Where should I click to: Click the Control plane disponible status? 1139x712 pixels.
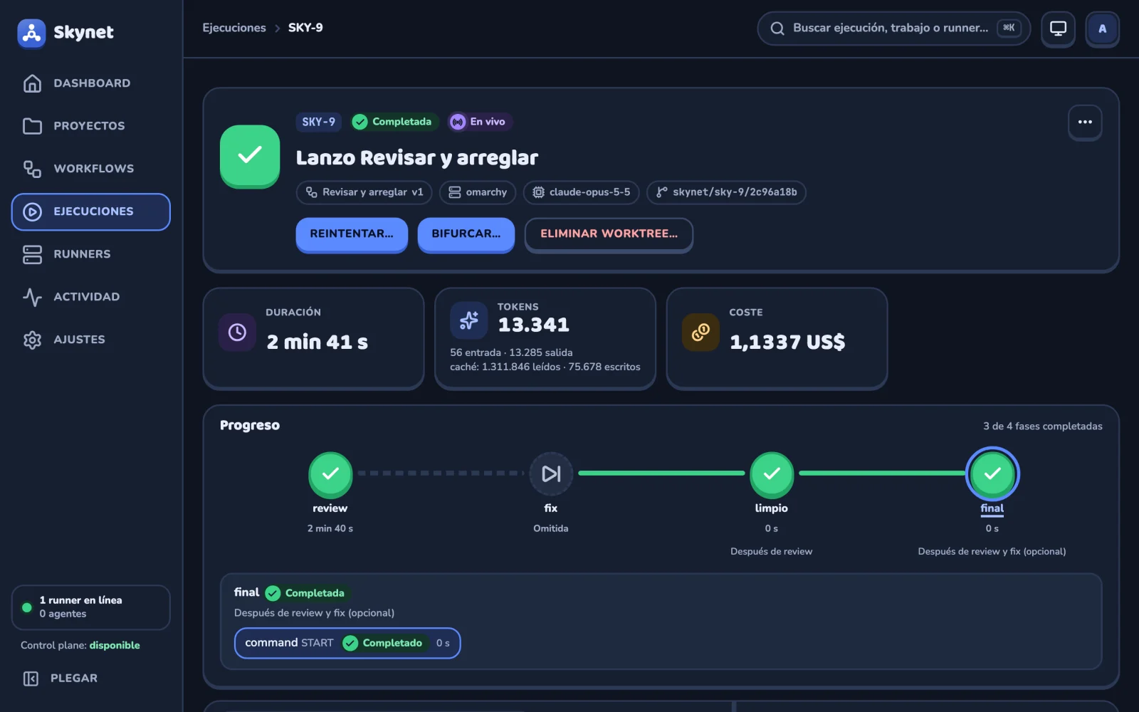pyautogui.click(x=80, y=646)
